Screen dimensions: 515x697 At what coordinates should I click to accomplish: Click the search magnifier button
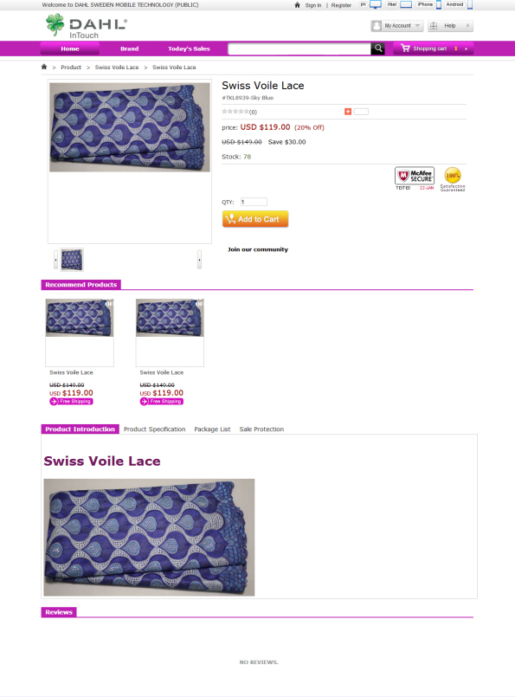[x=377, y=48]
